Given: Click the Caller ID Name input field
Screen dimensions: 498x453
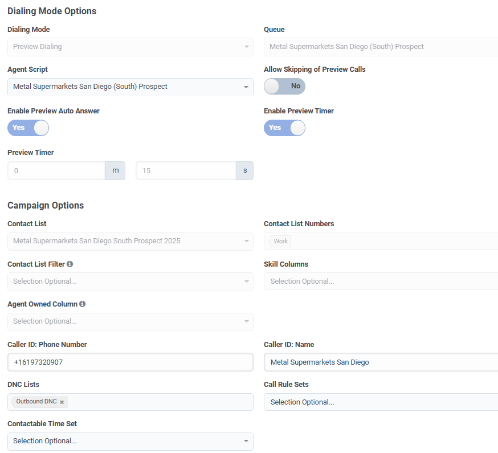Looking at the screenshot, I should tap(381, 362).
